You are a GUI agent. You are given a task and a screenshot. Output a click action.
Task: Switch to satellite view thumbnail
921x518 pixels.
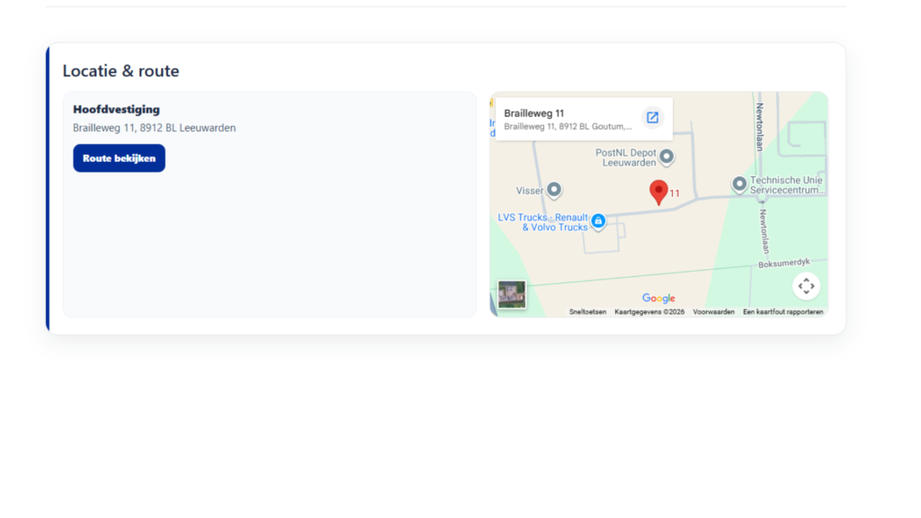tap(512, 294)
